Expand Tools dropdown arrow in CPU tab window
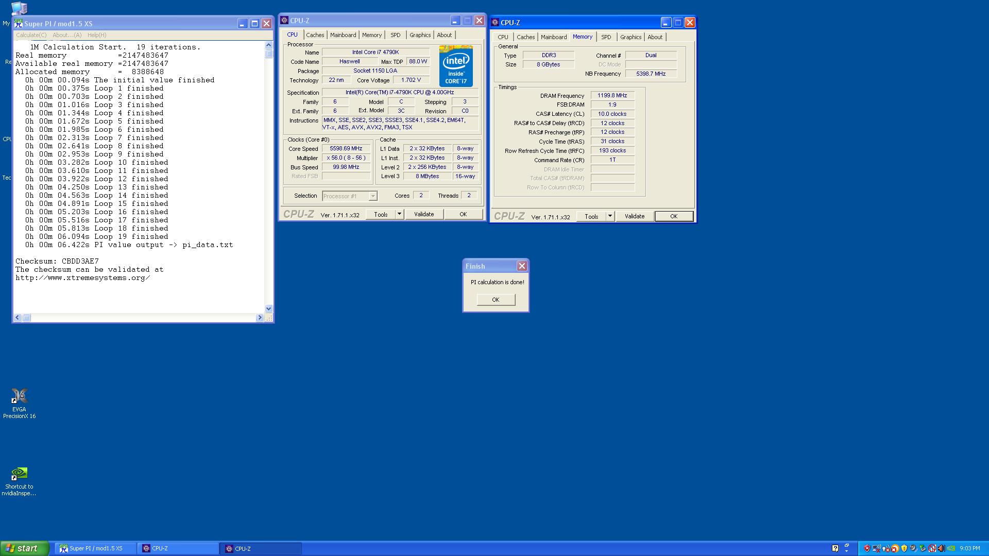Viewport: 989px width, 556px height. [399, 214]
